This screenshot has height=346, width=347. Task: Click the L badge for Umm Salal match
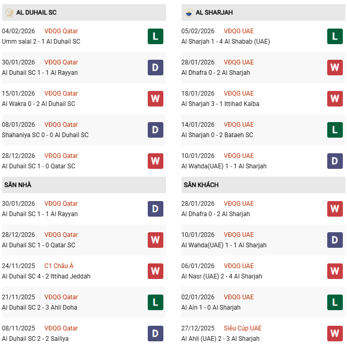coord(155,36)
